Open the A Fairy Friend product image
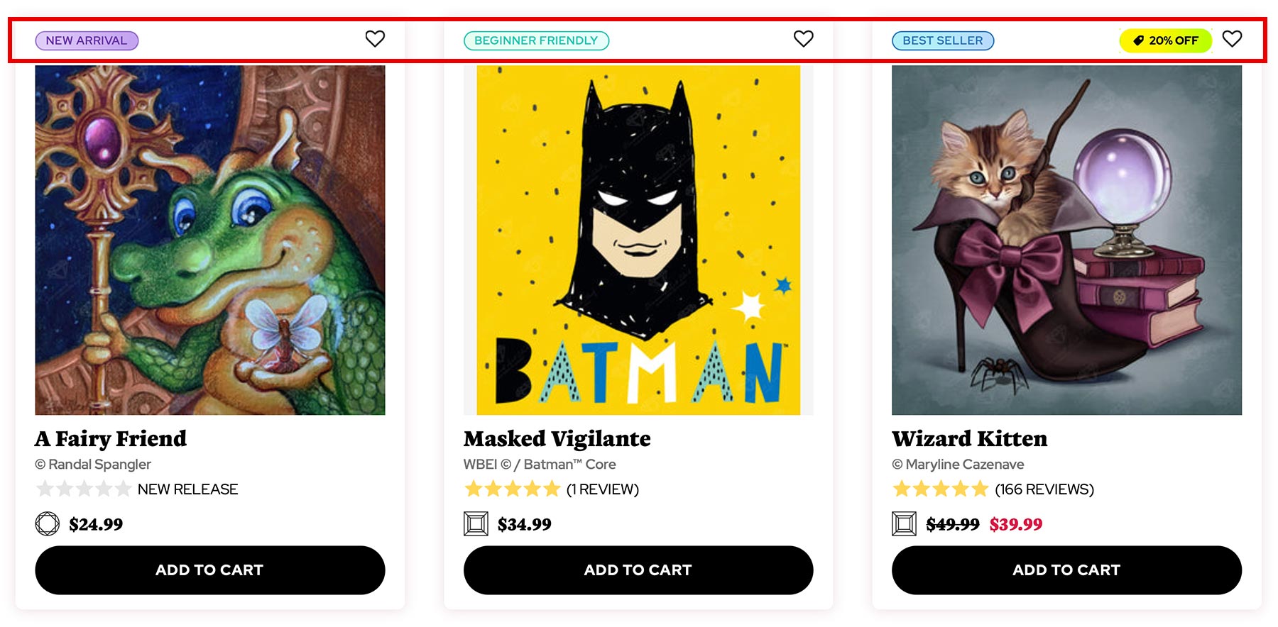Viewport: 1278px width, 627px height. pos(209,240)
